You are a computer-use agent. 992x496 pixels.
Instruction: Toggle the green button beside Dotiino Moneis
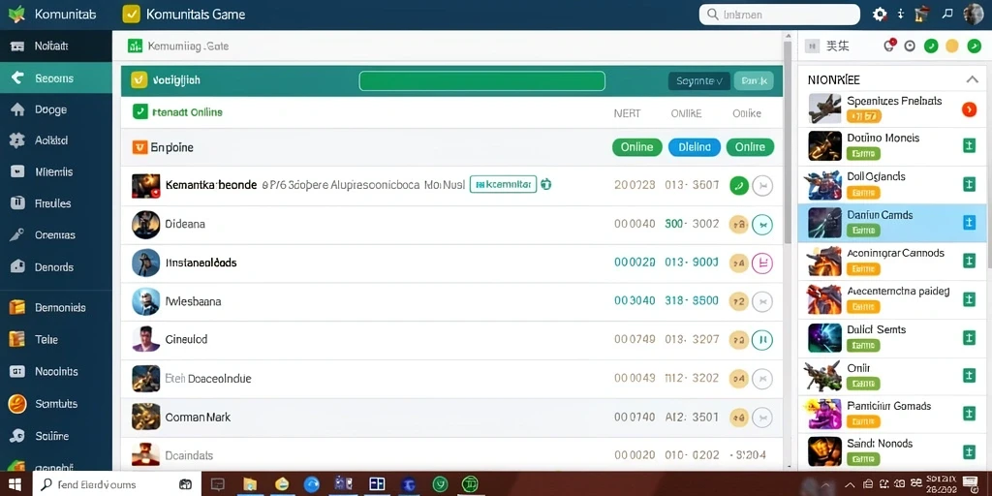coord(969,146)
